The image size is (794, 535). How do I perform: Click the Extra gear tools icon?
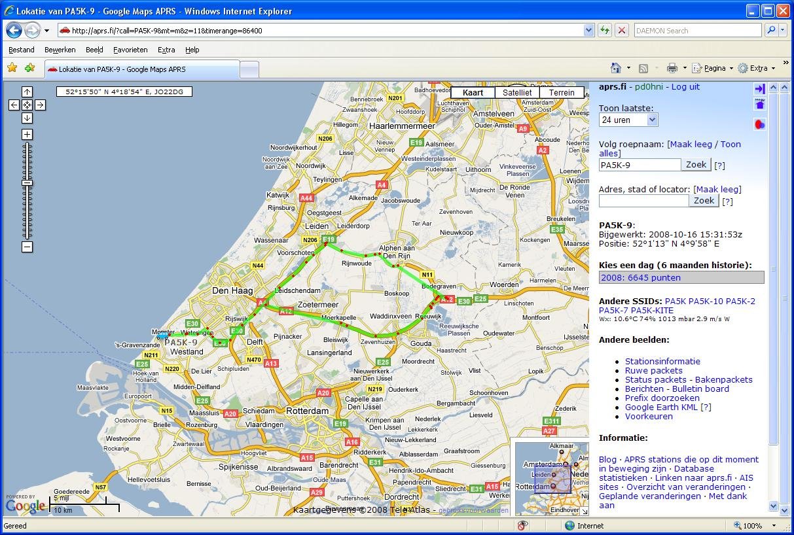[x=743, y=68]
